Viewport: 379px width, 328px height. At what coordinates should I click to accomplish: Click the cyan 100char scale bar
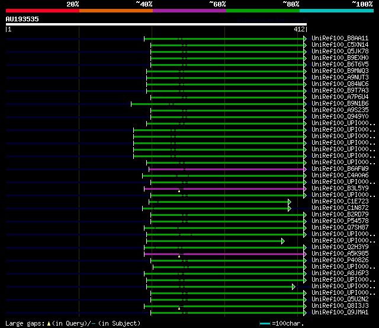tap(265, 324)
